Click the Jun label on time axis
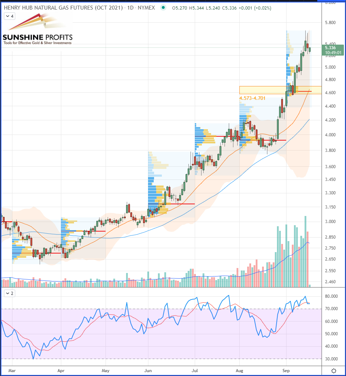 tap(148, 370)
